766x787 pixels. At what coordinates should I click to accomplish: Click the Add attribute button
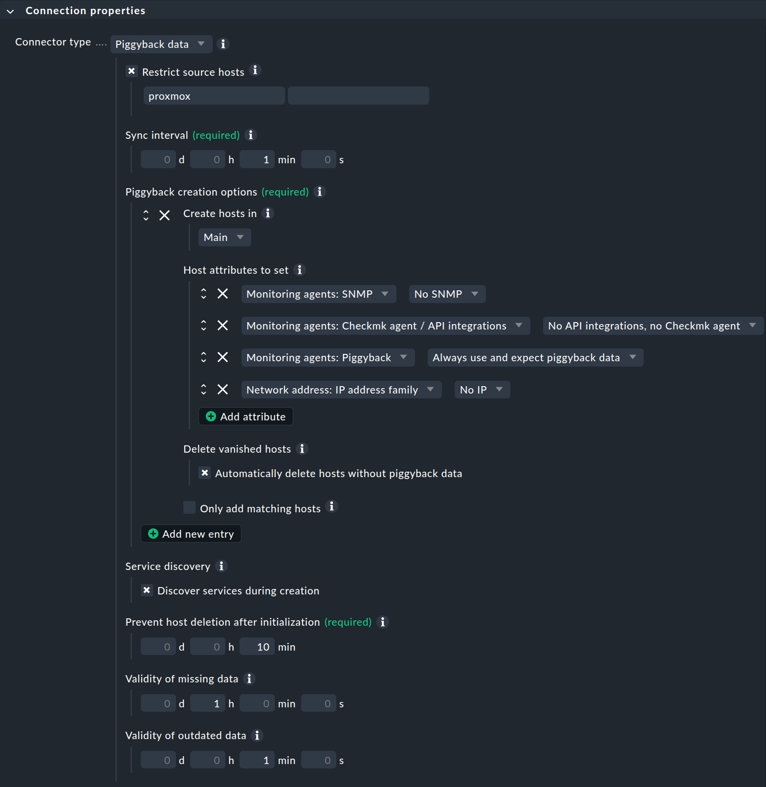pos(245,416)
